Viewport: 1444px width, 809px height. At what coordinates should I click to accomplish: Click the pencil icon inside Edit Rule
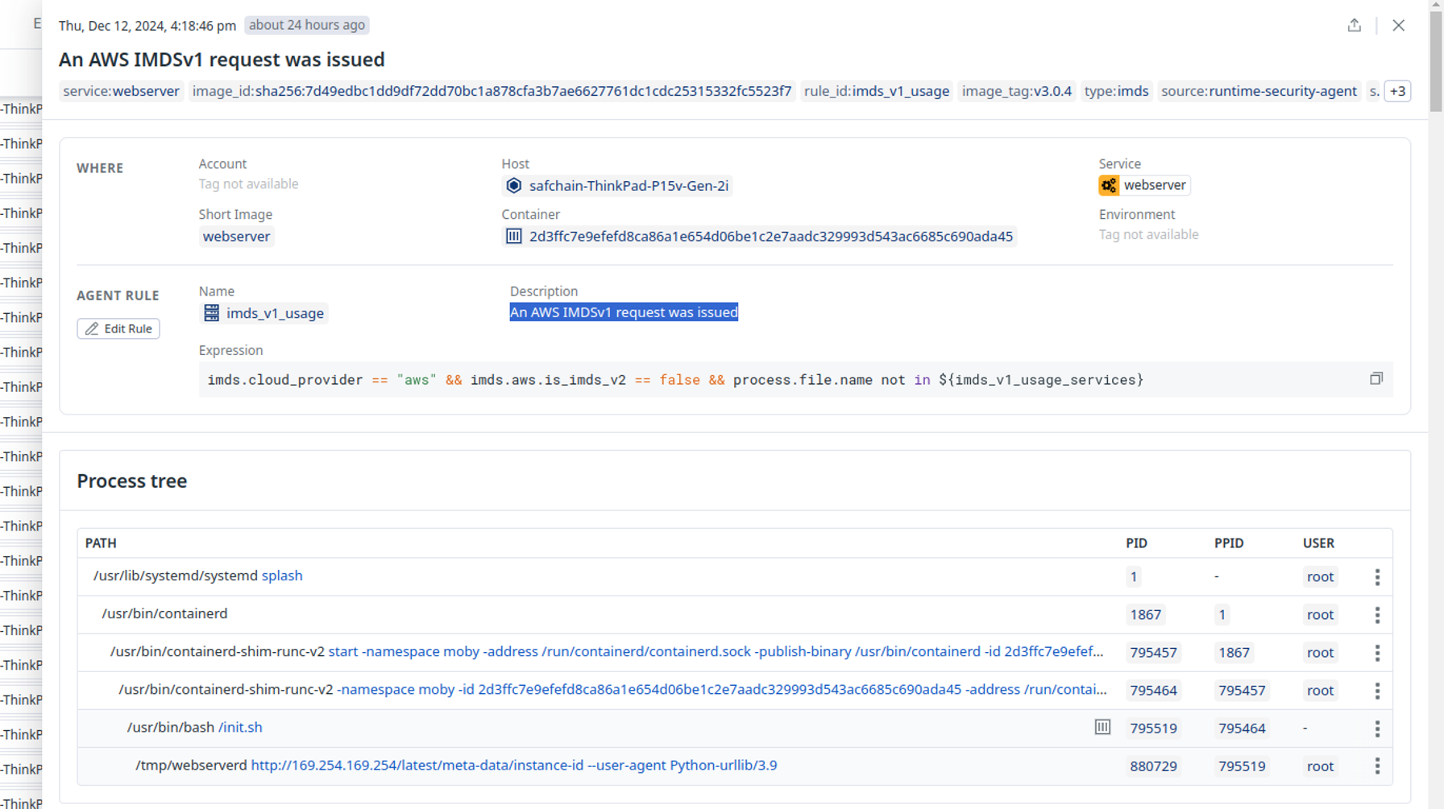click(x=91, y=328)
